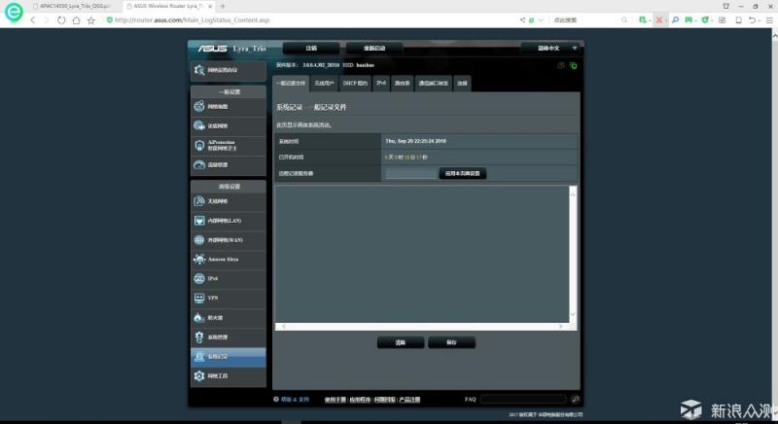Open the Manual footer link
This screenshot has height=424, width=778.
(336, 400)
